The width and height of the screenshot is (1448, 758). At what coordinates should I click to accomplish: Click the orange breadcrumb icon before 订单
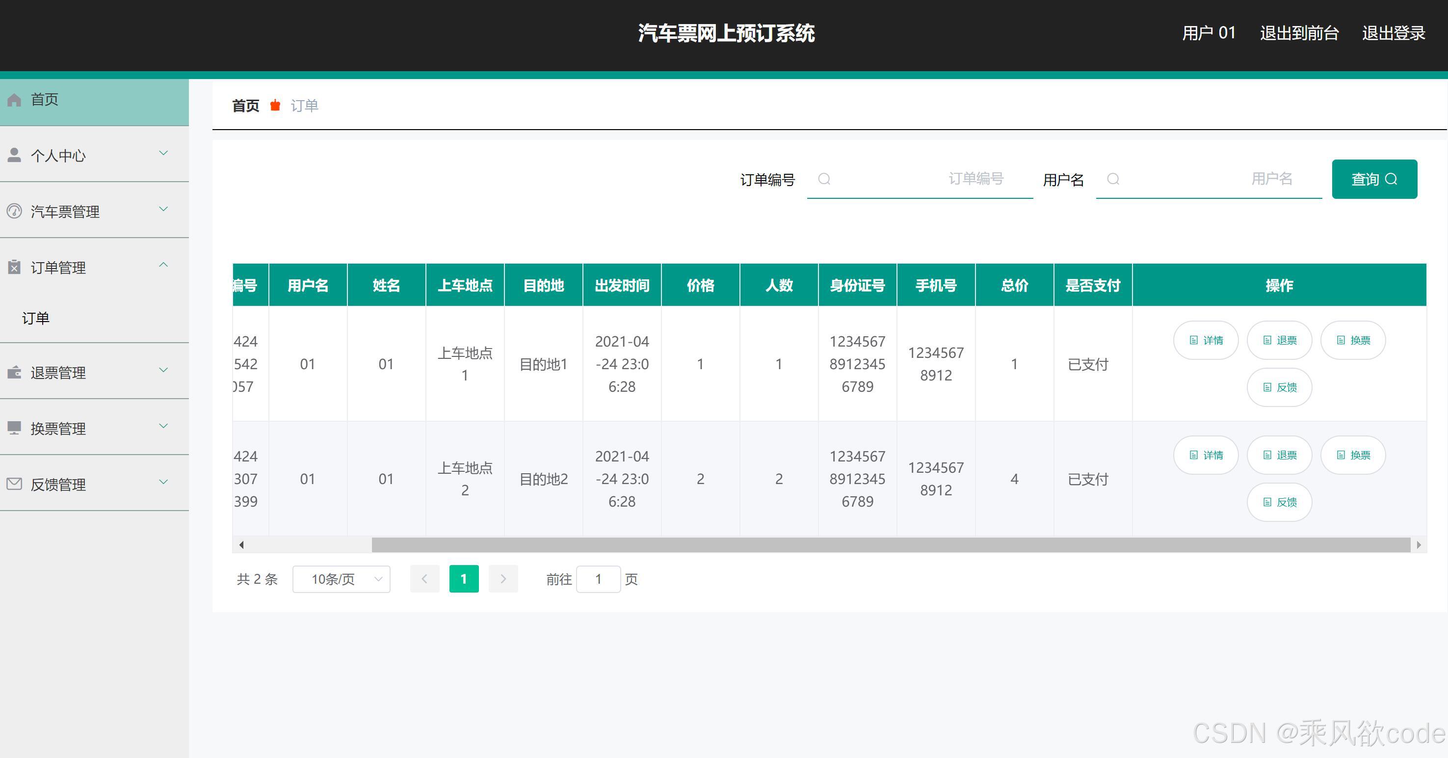[x=275, y=105]
